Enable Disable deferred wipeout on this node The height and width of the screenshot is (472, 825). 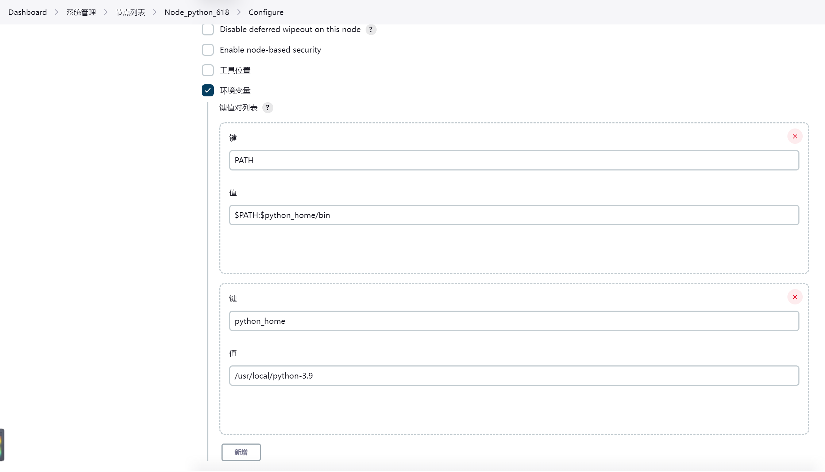click(x=208, y=30)
